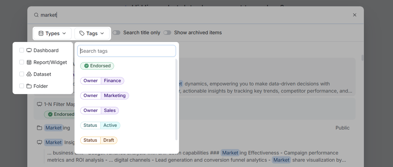Image resolution: width=393 pixels, height=167 pixels.
Task: Click the tags list scrollbar
Action: 176,99
